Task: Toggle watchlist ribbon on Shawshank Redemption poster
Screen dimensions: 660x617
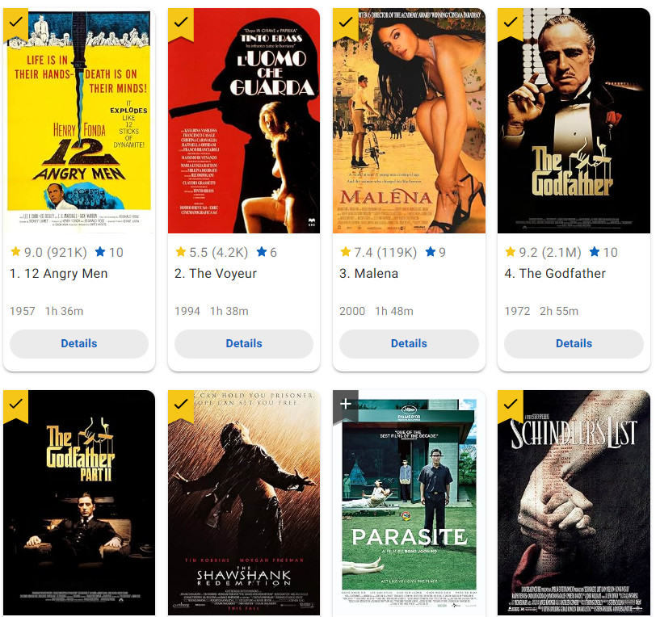Action: point(181,405)
